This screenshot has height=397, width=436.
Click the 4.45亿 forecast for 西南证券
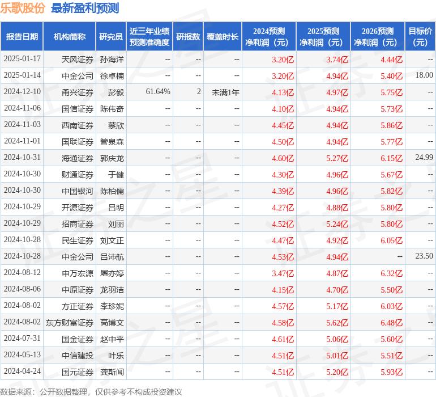(283, 125)
